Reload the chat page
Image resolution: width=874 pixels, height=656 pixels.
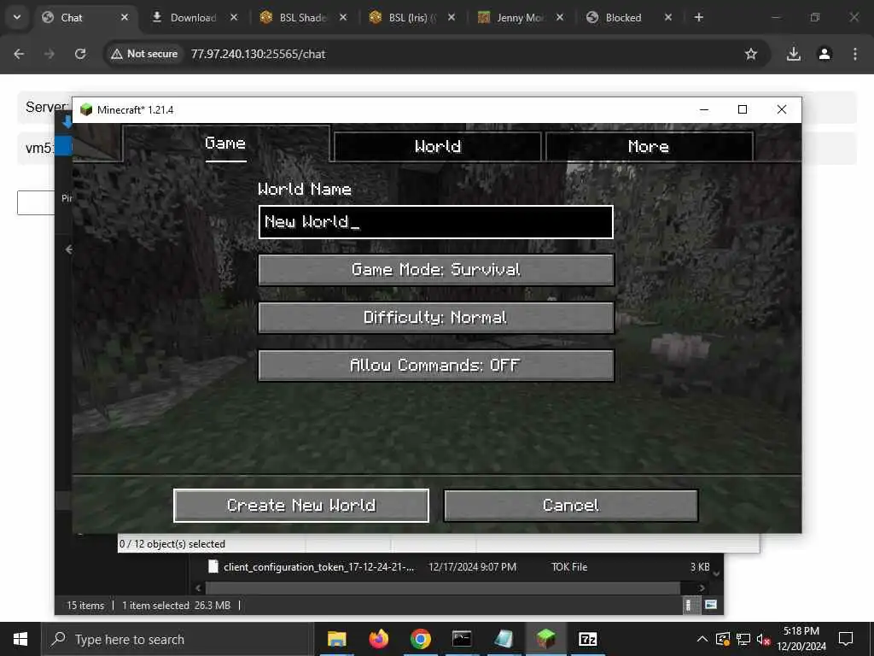(80, 54)
